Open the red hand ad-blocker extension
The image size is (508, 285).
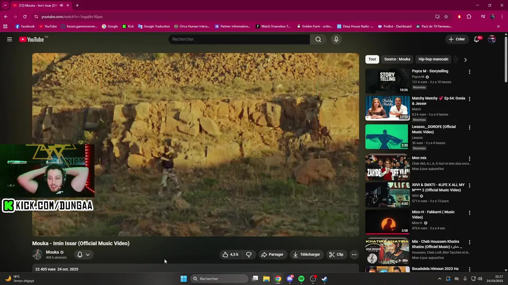[x=459, y=17]
